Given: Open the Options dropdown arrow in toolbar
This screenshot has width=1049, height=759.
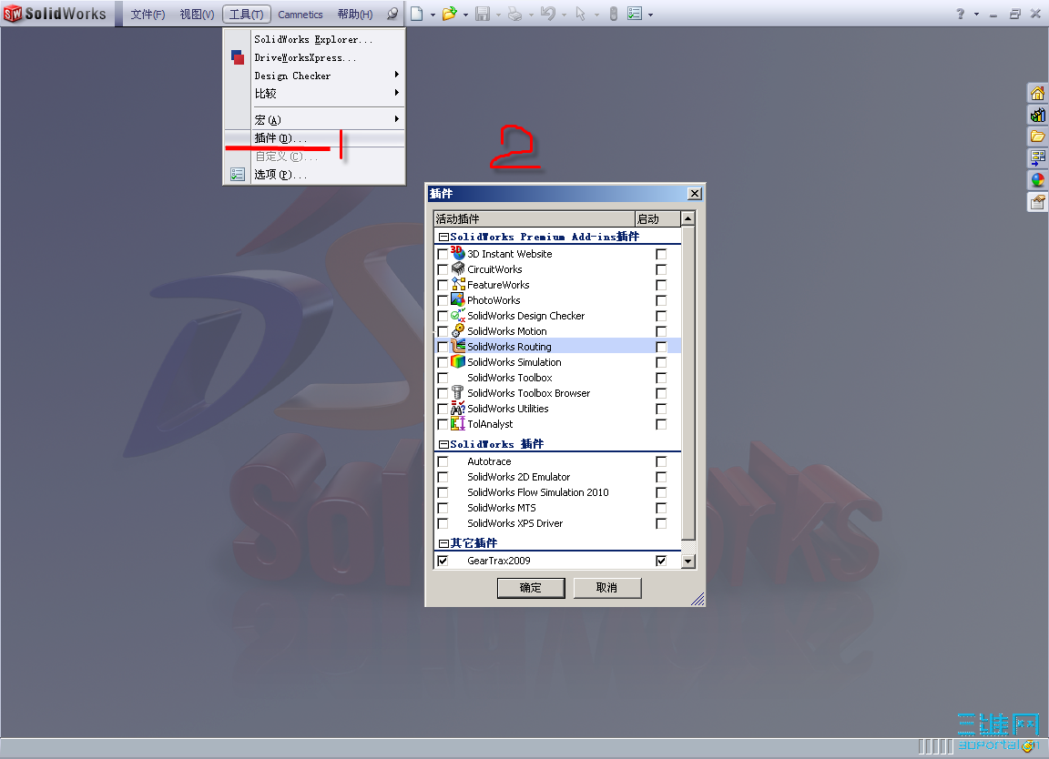Looking at the screenshot, I should pos(650,14).
